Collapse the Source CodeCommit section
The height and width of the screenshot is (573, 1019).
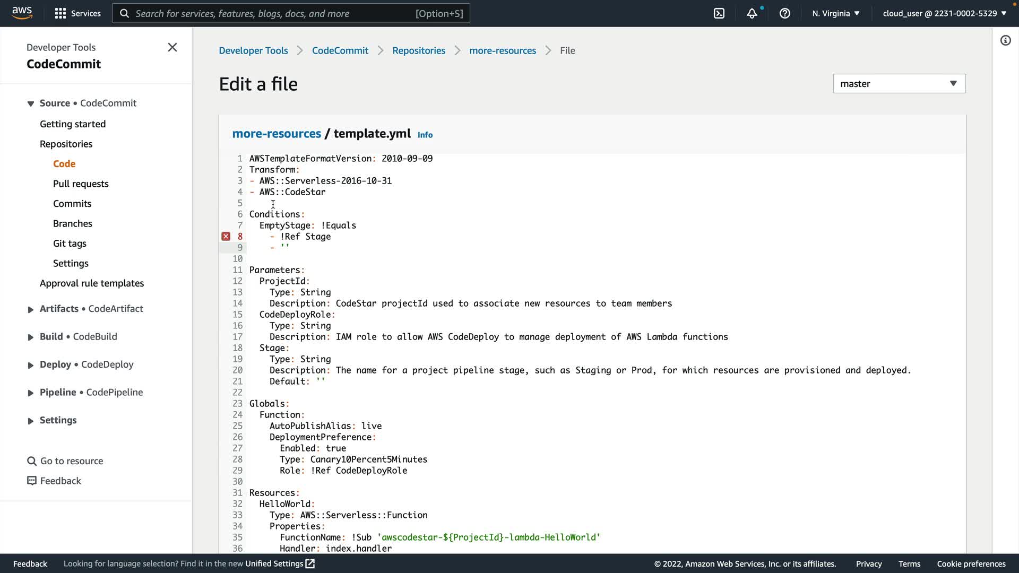tap(31, 103)
